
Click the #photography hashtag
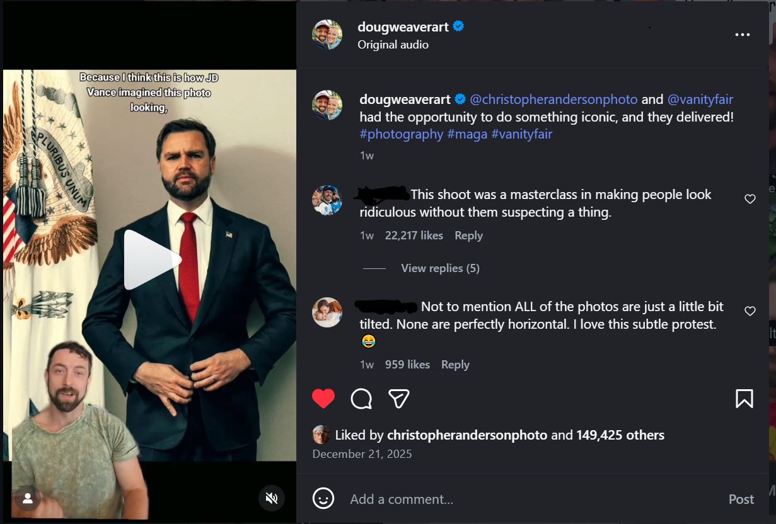pos(401,134)
